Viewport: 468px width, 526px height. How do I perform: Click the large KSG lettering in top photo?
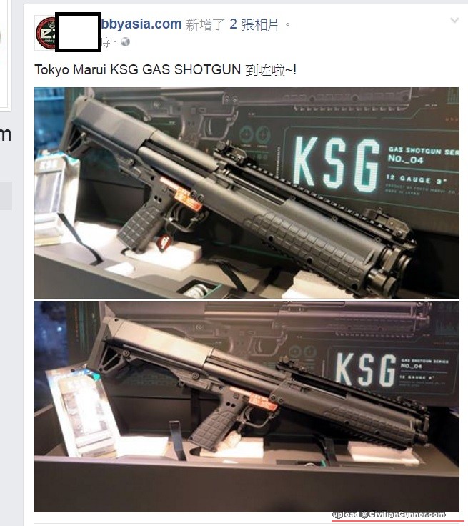(x=337, y=164)
